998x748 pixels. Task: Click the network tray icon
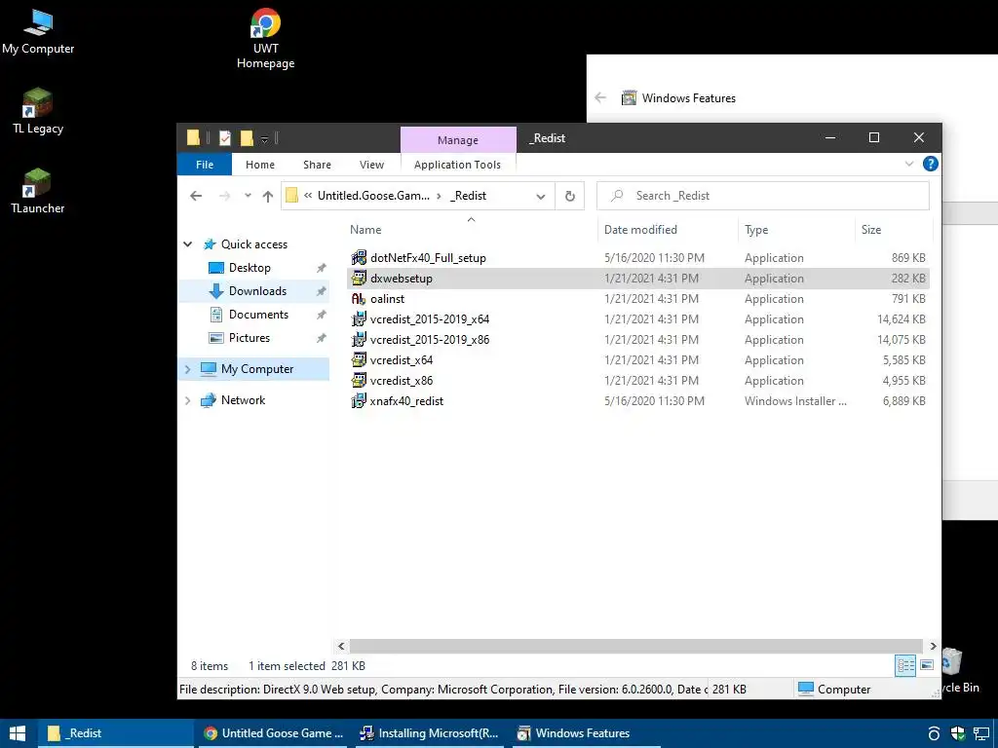tap(981, 733)
